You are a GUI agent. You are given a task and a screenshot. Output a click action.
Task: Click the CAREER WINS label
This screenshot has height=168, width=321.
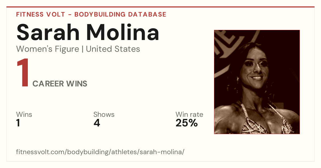pyautogui.click(x=60, y=84)
